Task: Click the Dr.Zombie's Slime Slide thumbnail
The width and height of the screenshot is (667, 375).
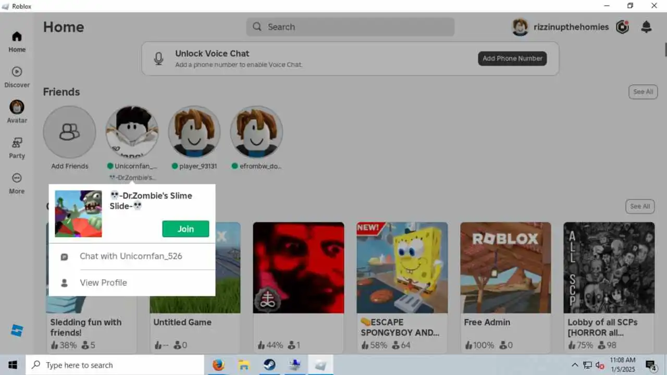Action: [x=78, y=214]
